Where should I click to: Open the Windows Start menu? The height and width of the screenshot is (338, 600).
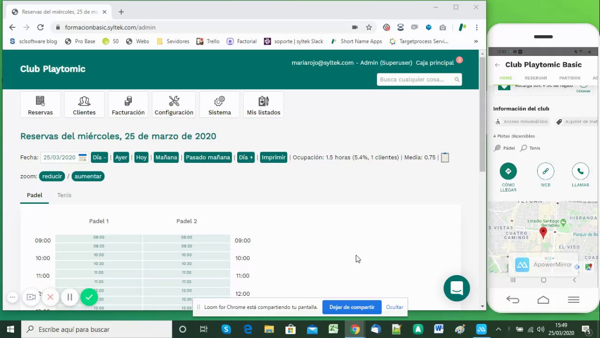[x=10, y=330]
